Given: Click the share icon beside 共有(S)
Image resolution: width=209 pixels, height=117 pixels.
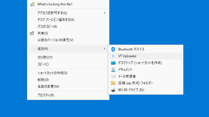Looking at the screenshot, I should (32, 33).
